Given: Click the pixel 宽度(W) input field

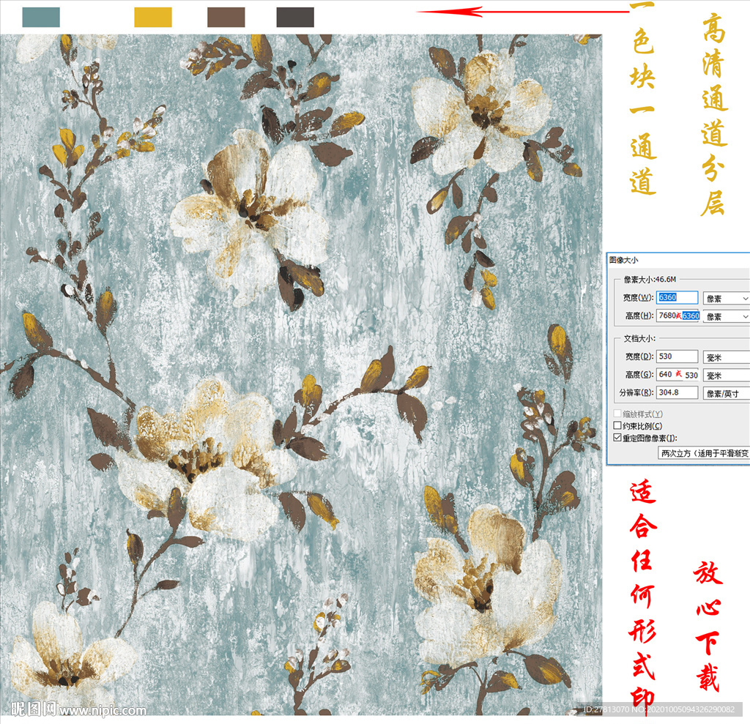Looking at the screenshot, I should [x=677, y=297].
